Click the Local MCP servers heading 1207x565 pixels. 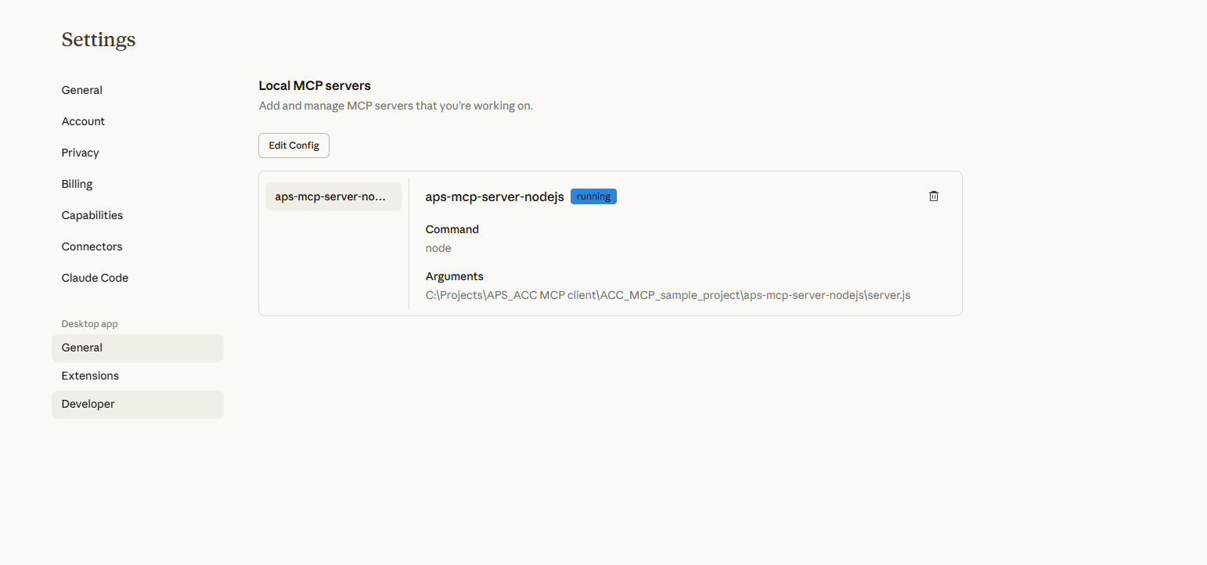tap(315, 85)
